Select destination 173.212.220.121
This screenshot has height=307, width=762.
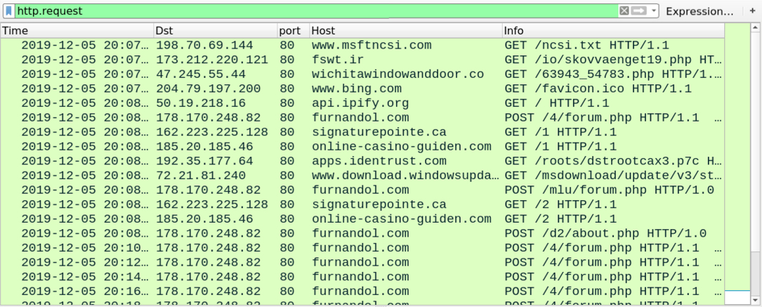tap(211, 60)
